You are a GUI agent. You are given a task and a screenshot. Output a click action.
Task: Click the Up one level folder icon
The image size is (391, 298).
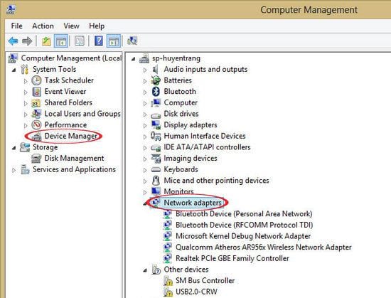46,41
